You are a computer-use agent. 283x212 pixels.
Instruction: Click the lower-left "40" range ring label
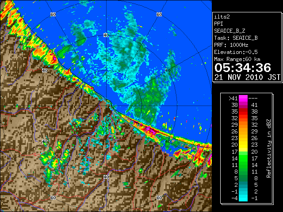click(x=45, y=141)
